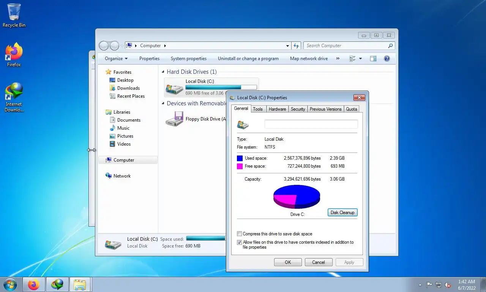486x292 pixels.
Task: Expand the address bar history dropdown
Action: [287, 46]
